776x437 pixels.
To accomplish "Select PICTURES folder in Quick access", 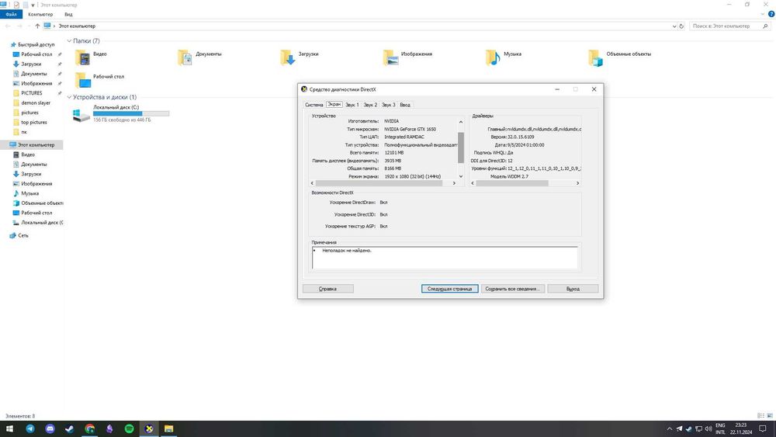I will pyautogui.click(x=32, y=93).
